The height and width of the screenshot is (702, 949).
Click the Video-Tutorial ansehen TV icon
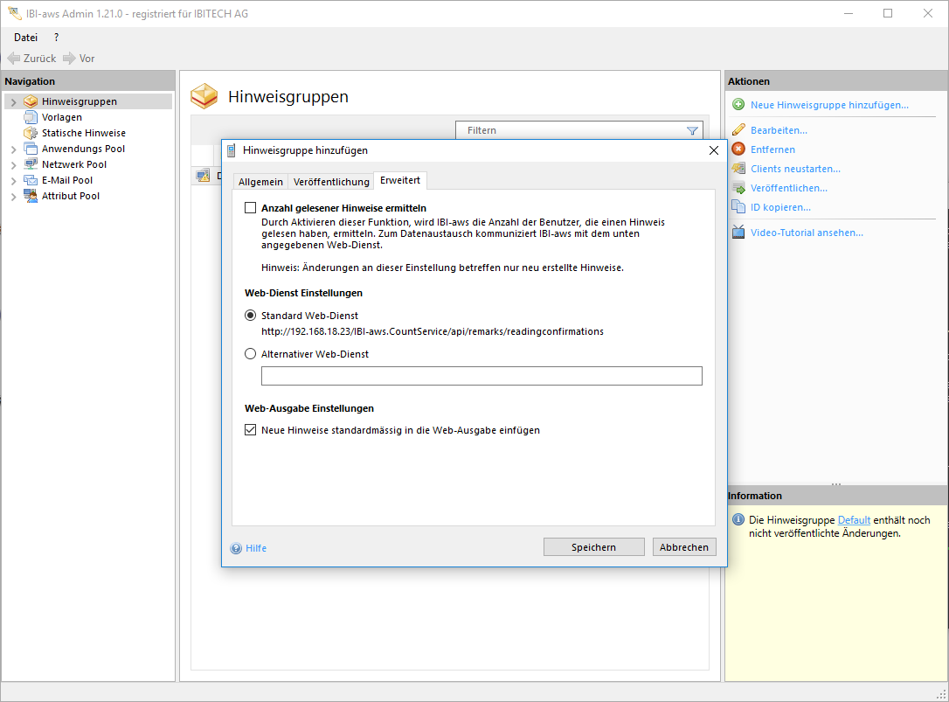(x=738, y=233)
